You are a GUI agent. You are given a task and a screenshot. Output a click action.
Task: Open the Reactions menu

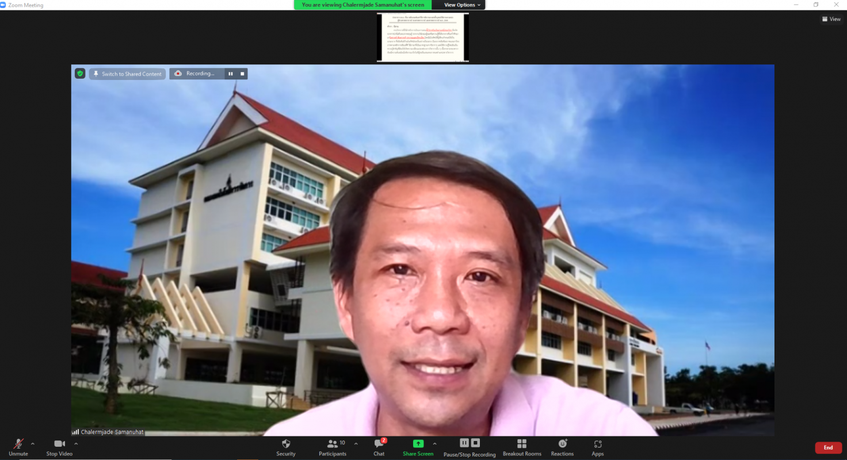pyautogui.click(x=562, y=447)
